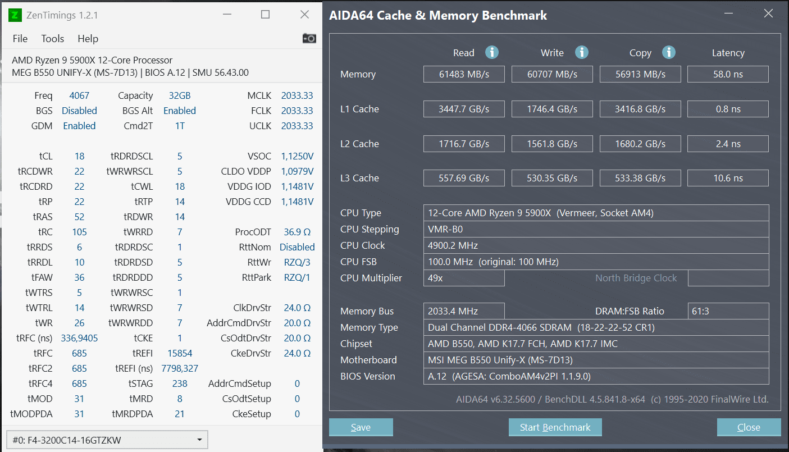Click the Memory Read 61483 MB/s field
The image size is (789, 452).
click(464, 74)
